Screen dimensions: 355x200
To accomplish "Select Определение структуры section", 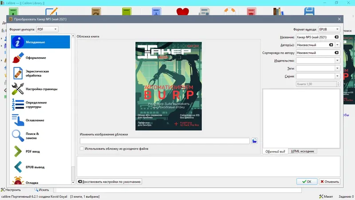I will (x=40, y=105).
